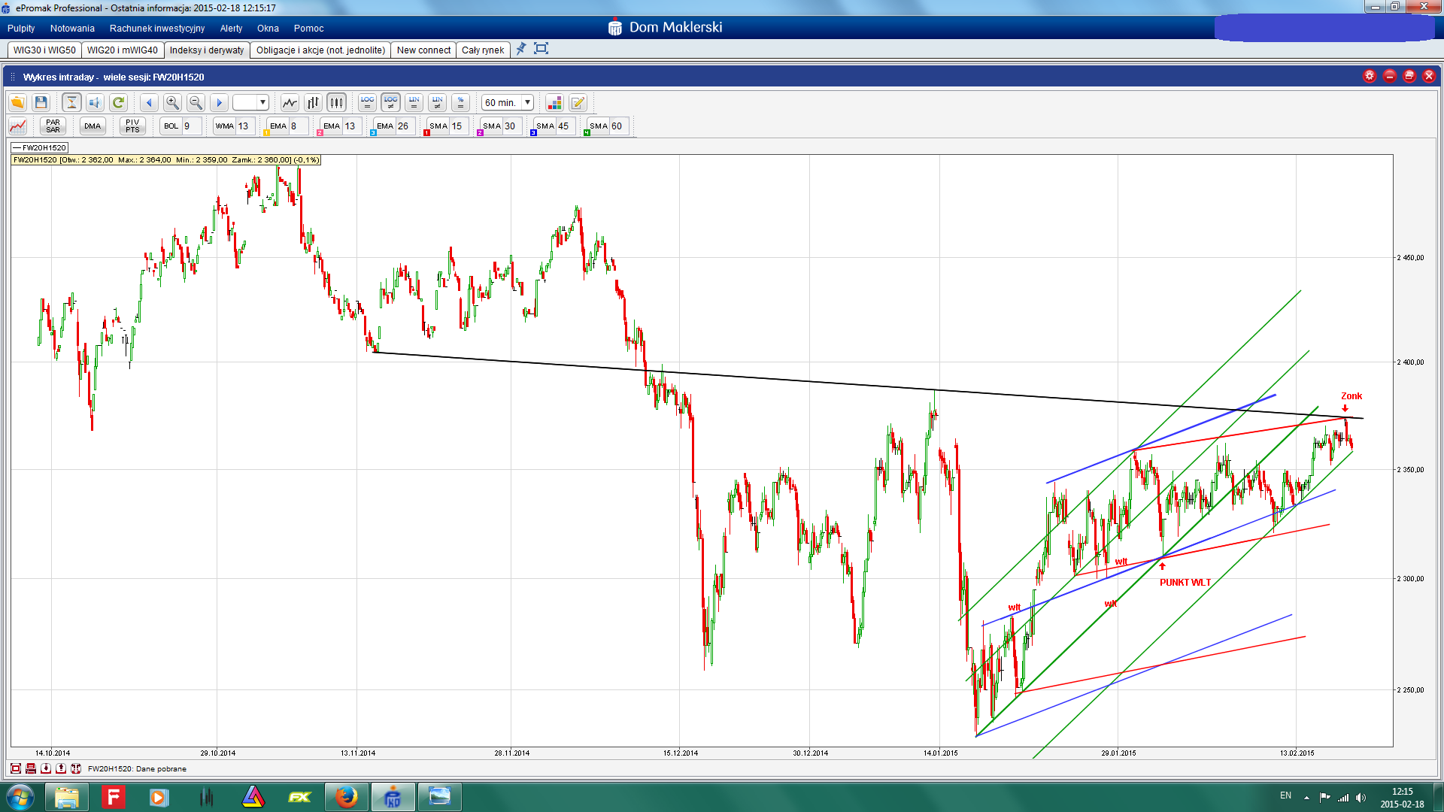Enable the BOL Bollinger bands indicator
Viewport: 1444px width, 812px height.
[171, 126]
